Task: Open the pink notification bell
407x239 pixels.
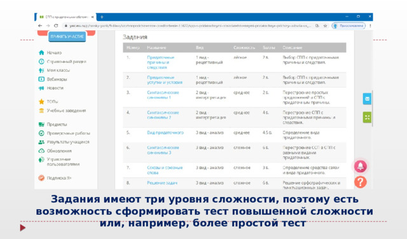Action: pos(361,167)
